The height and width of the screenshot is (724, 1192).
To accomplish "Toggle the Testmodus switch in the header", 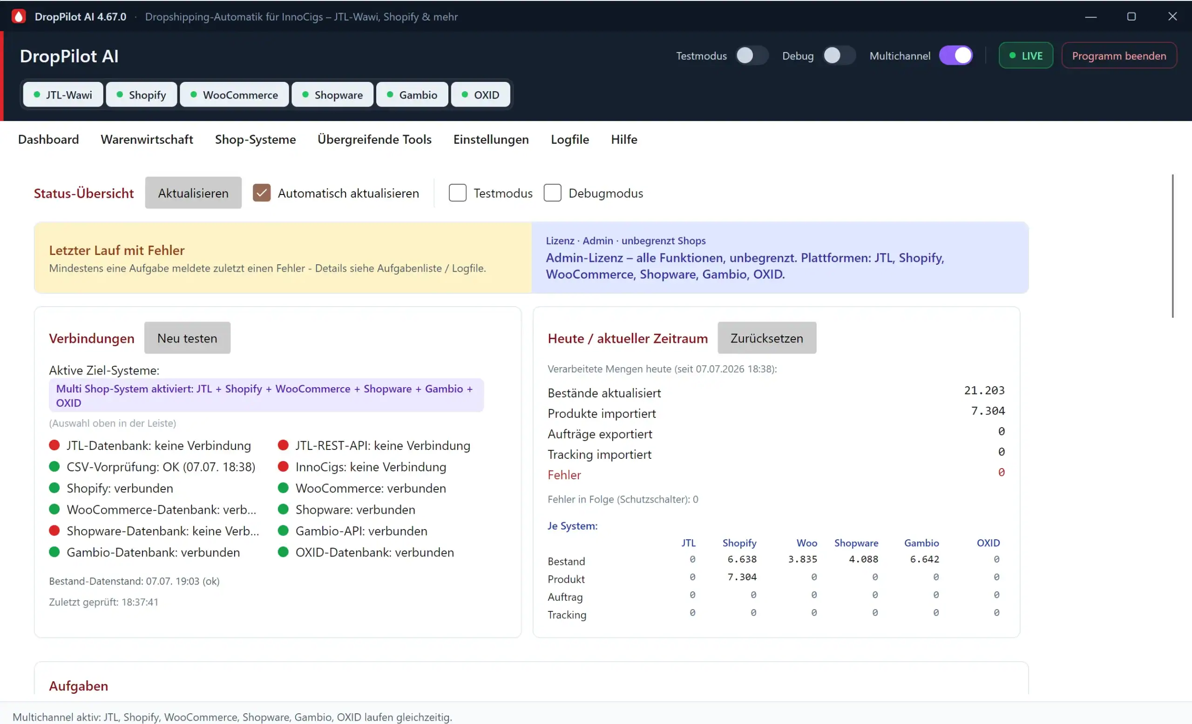I will click(x=752, y=55).
